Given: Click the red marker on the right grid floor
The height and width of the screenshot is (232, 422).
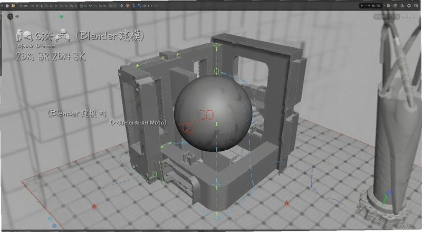Looking at the screenshot, I should [286, 202].
